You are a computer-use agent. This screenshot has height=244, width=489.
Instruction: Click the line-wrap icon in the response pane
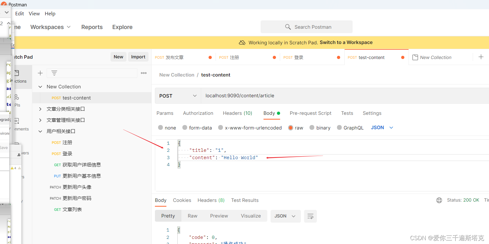click(x=310, y=216)
